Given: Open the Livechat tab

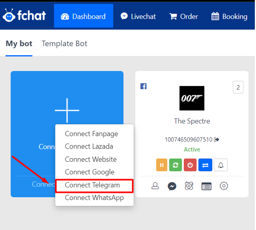Looking at the screenshot, I should (138, 16).
